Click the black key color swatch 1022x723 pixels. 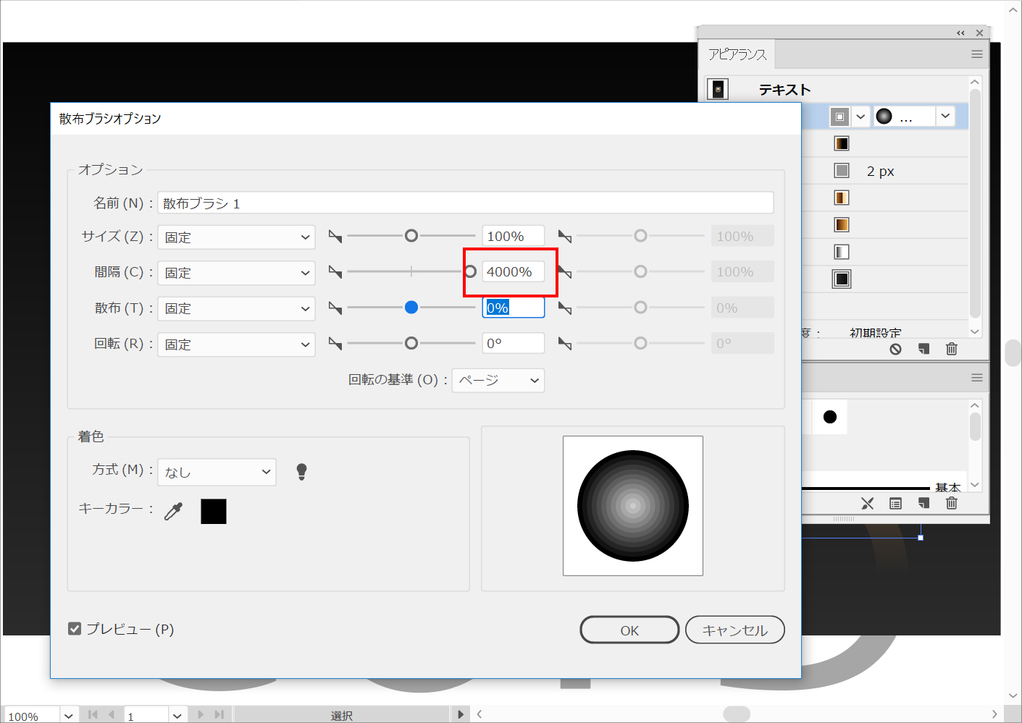(214, 512)
